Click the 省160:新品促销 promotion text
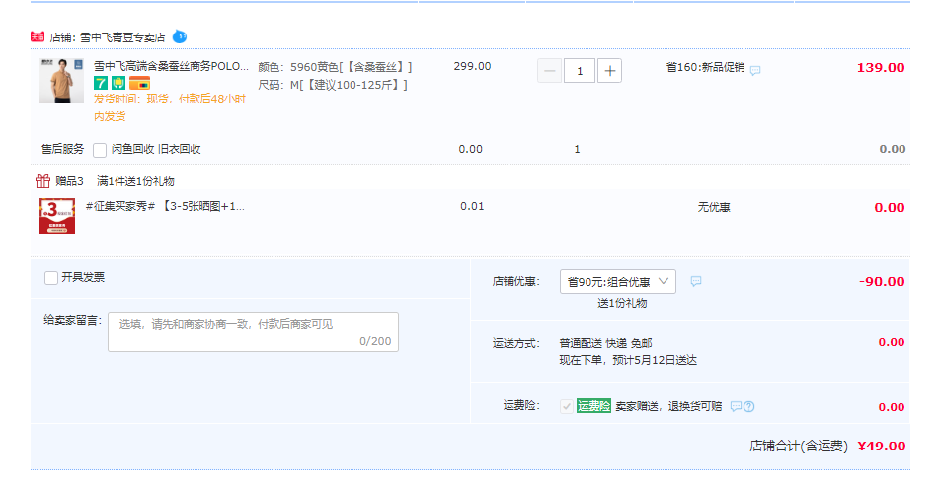 [x=705, y=68]
